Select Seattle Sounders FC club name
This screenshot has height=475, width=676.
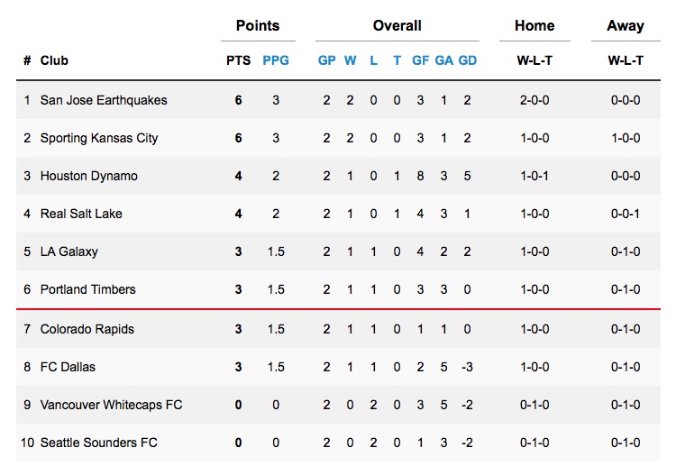pos(99,443)
